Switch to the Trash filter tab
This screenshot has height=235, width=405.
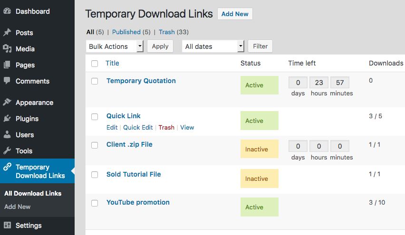coord(166,32)
